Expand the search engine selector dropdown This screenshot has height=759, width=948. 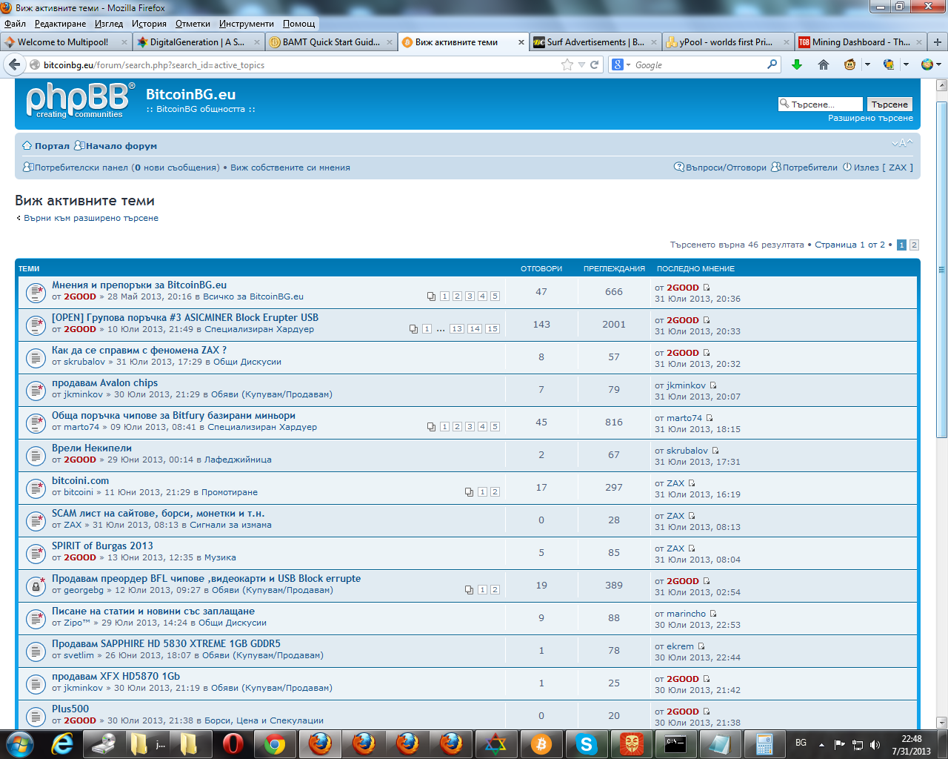628,64
